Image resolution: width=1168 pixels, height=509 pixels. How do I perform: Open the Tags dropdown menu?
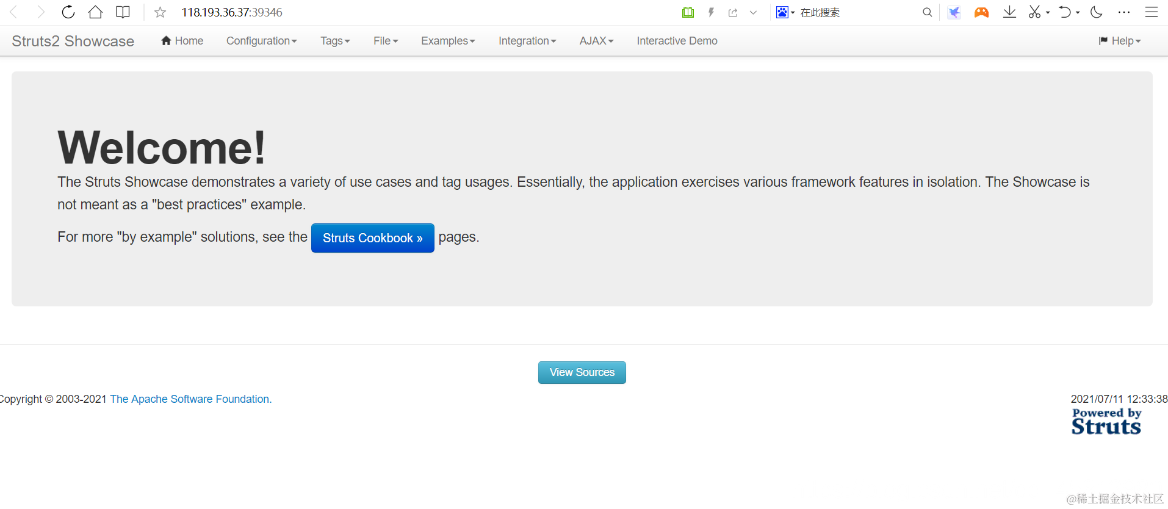click(x=335, y=41)
